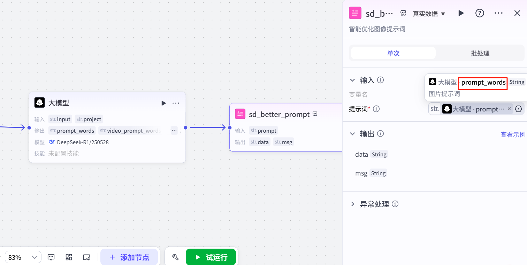The width and height of the screenshot is (527, 265).
Task: Open variable selector hexagon icon for 提示词
Action: [519, 109]
